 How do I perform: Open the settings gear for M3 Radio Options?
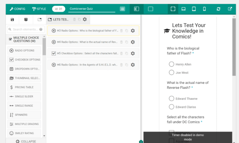click(x=133, y=30)
